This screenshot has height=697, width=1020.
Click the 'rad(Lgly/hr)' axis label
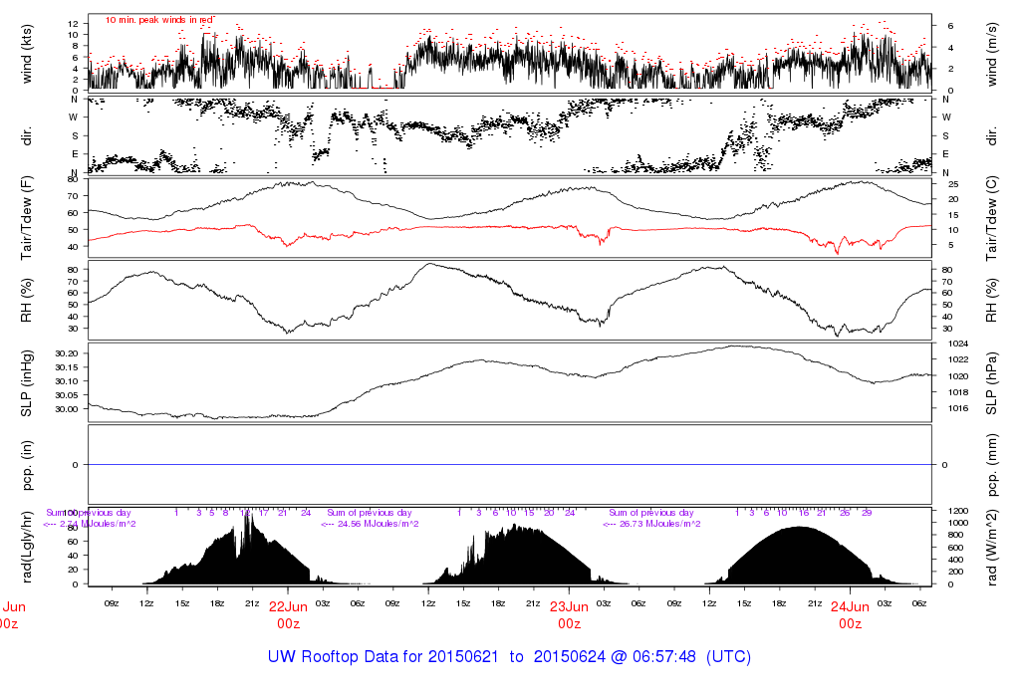(x=27, y=547)
